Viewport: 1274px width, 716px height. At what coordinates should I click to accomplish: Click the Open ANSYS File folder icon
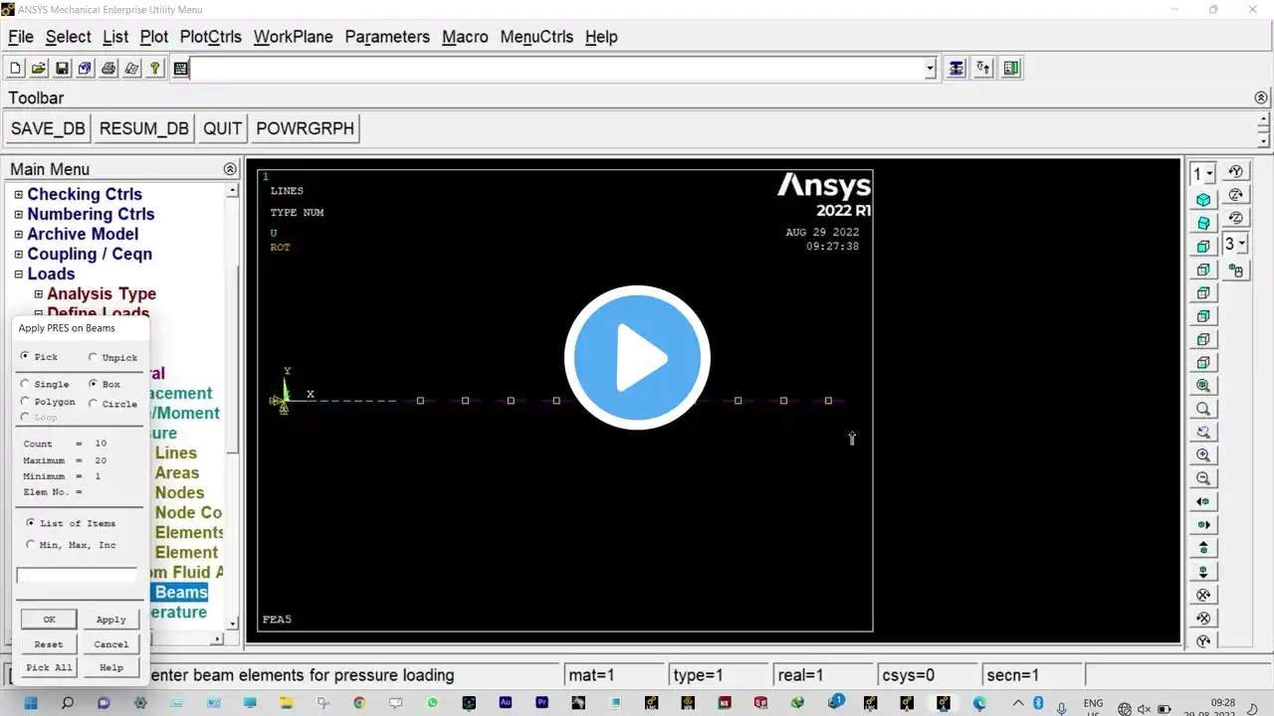(x=39, y=69)
